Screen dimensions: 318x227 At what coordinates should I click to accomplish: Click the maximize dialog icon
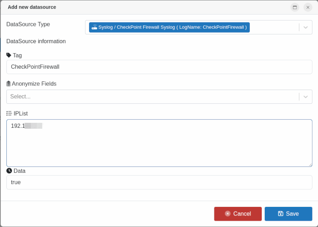pos(295,8)
